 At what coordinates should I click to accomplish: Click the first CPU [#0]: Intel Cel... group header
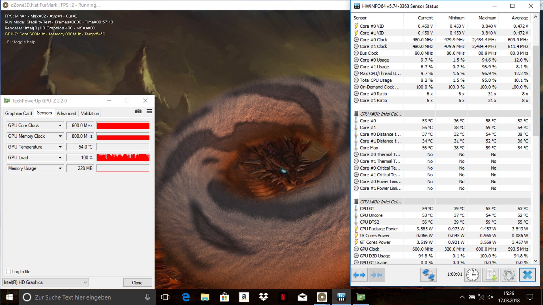pyautogui.click(x=441, y=114)
